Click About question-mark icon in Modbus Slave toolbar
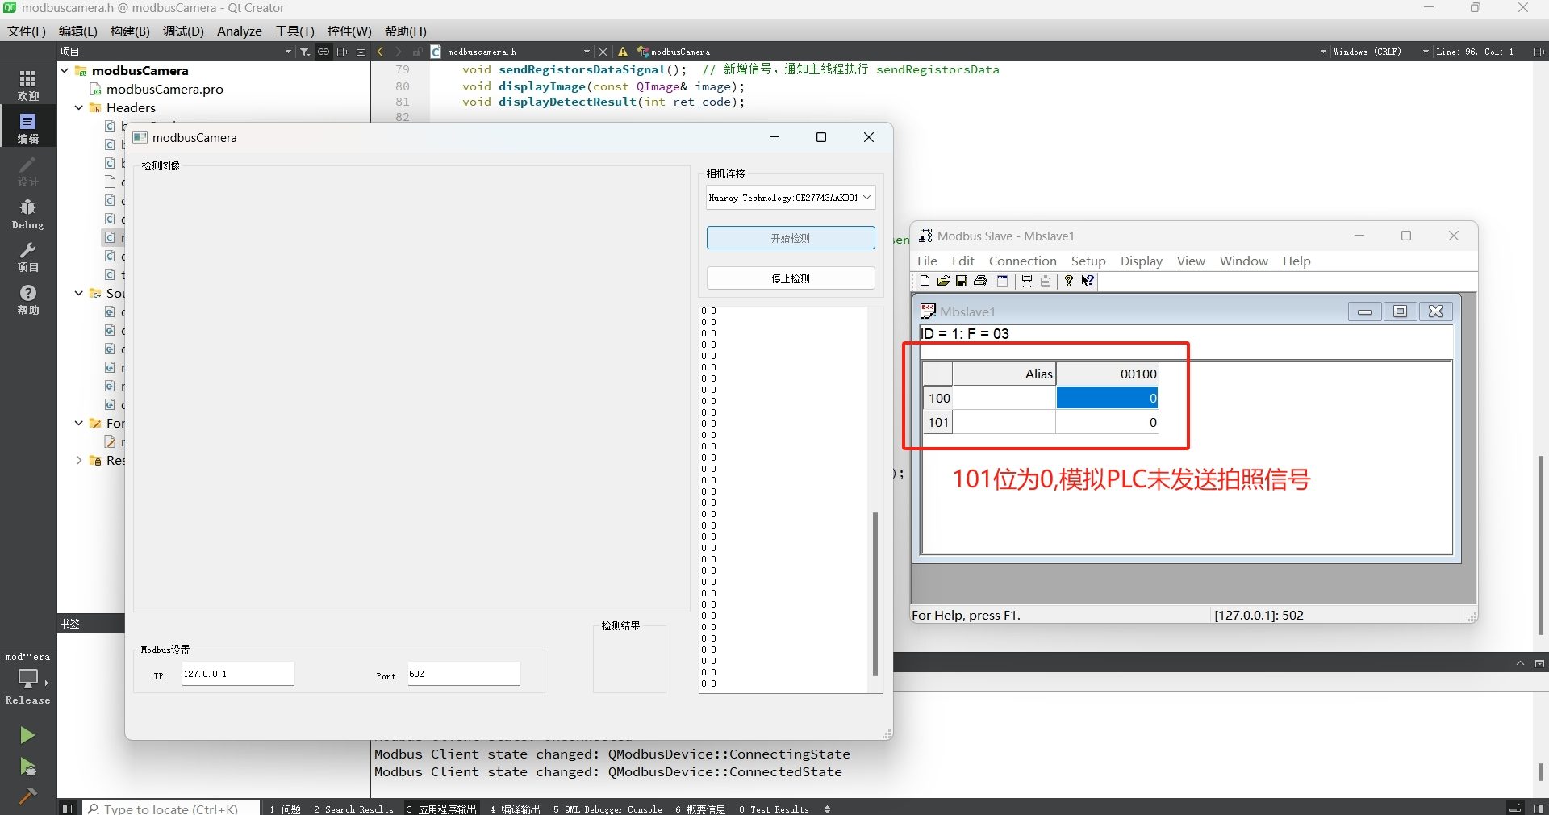Viewport: 1549px width, 815px height. 1069,281
